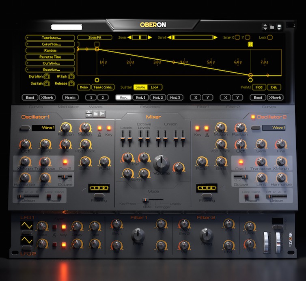Click the S sustain marker on envelope
The image size is (306, 281).
click(250, 44)
